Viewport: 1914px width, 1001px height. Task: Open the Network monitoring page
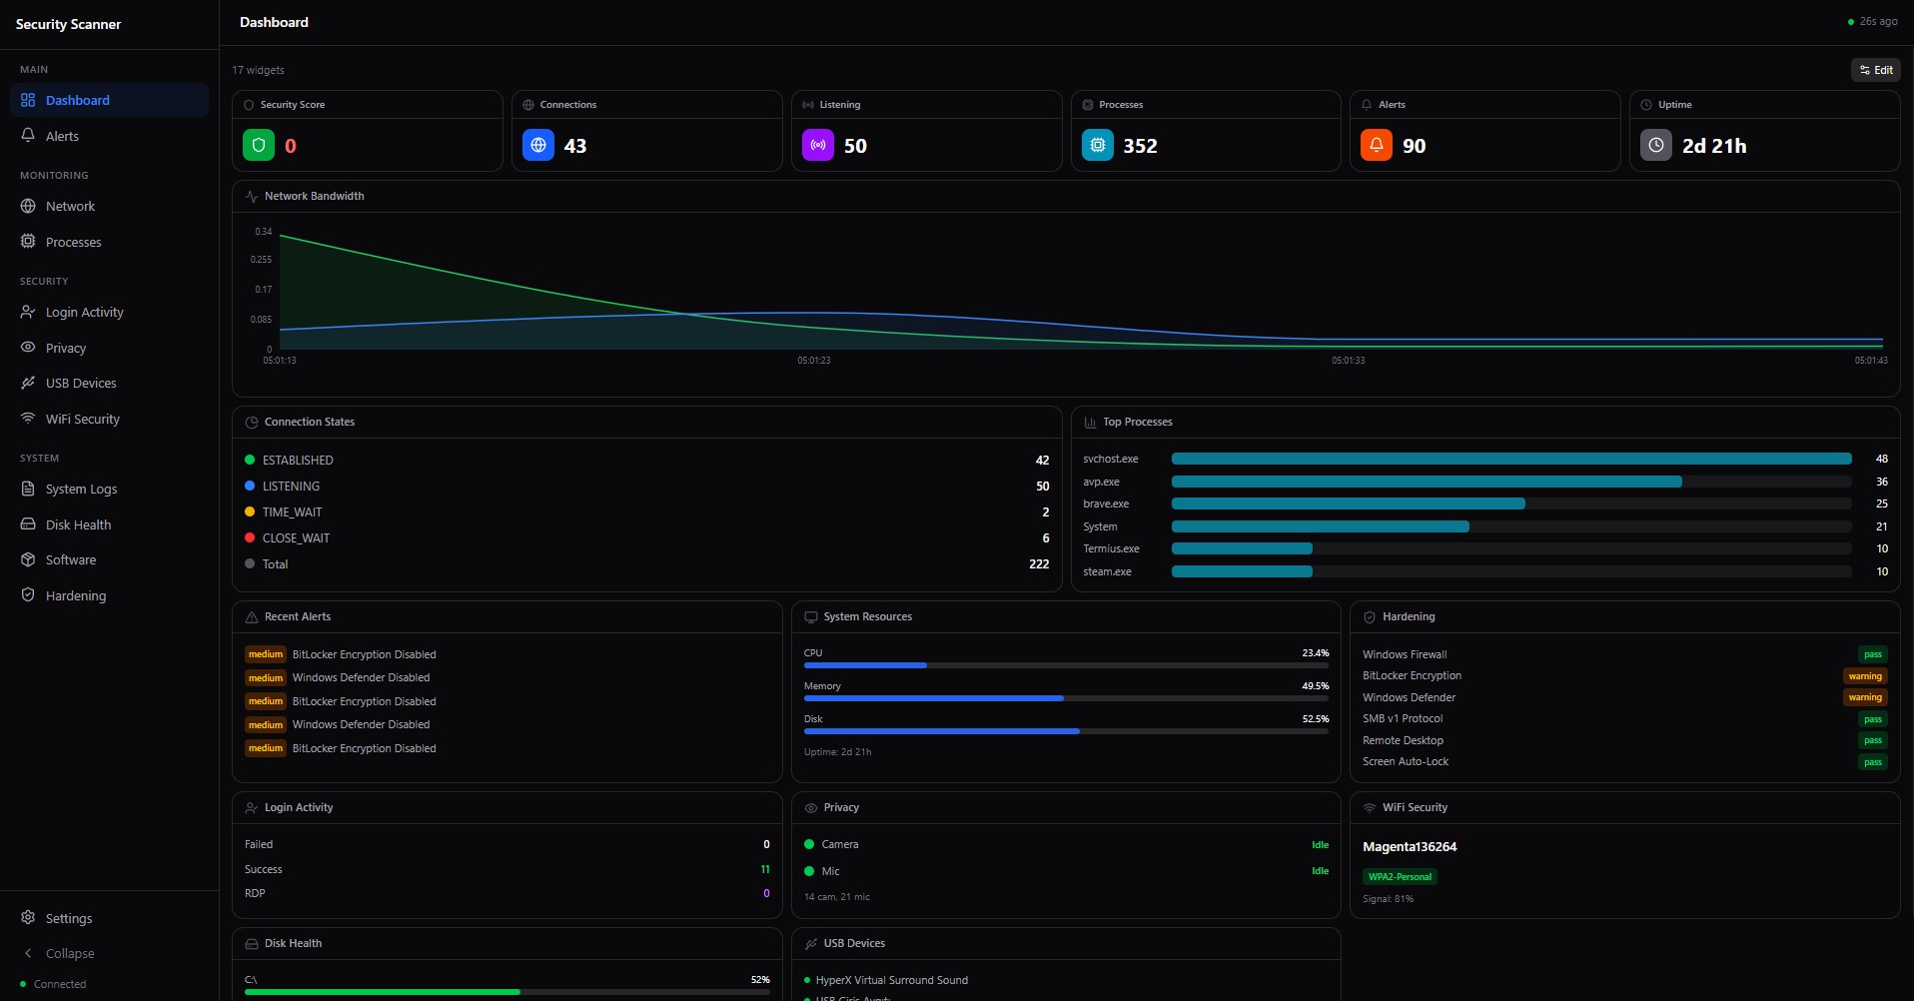coord(70,207)
